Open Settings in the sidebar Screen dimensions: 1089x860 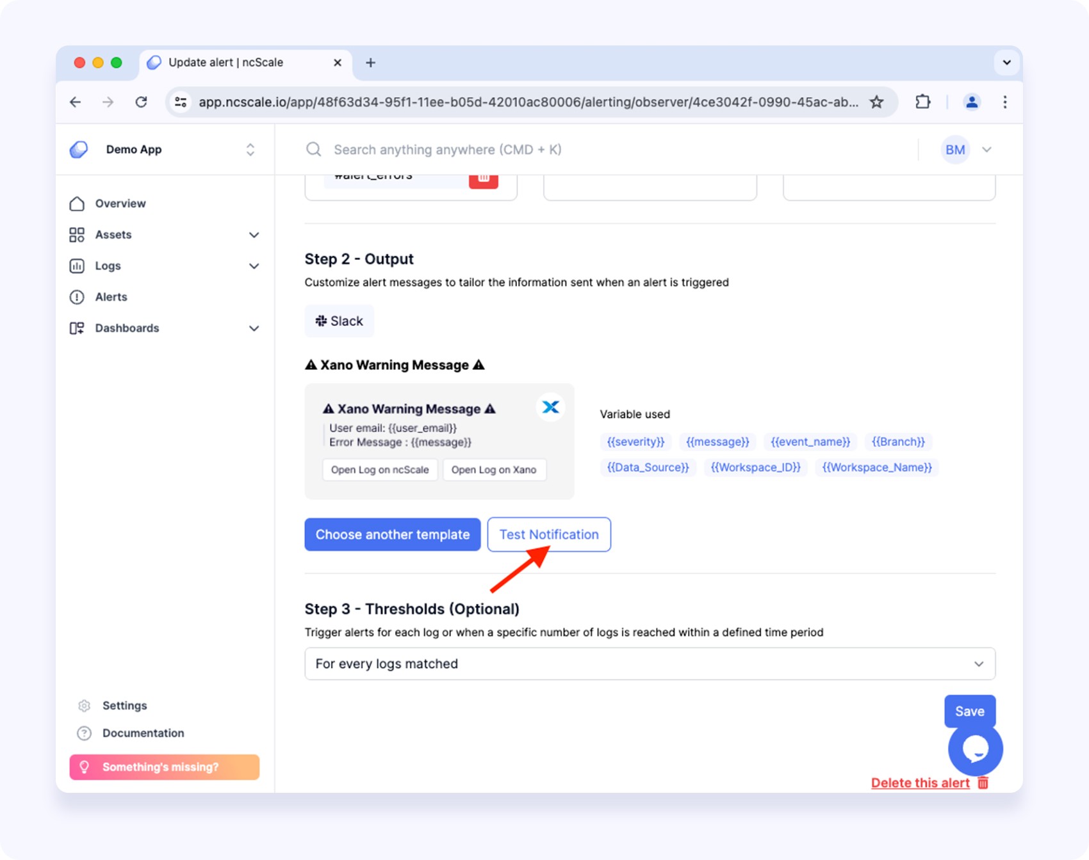pos(125,706)
